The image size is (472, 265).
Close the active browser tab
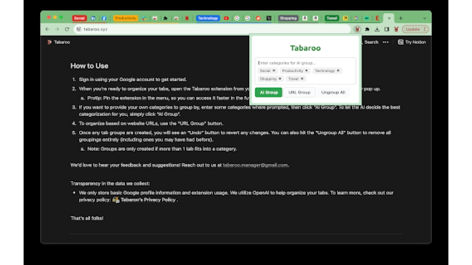pos(389,18)
